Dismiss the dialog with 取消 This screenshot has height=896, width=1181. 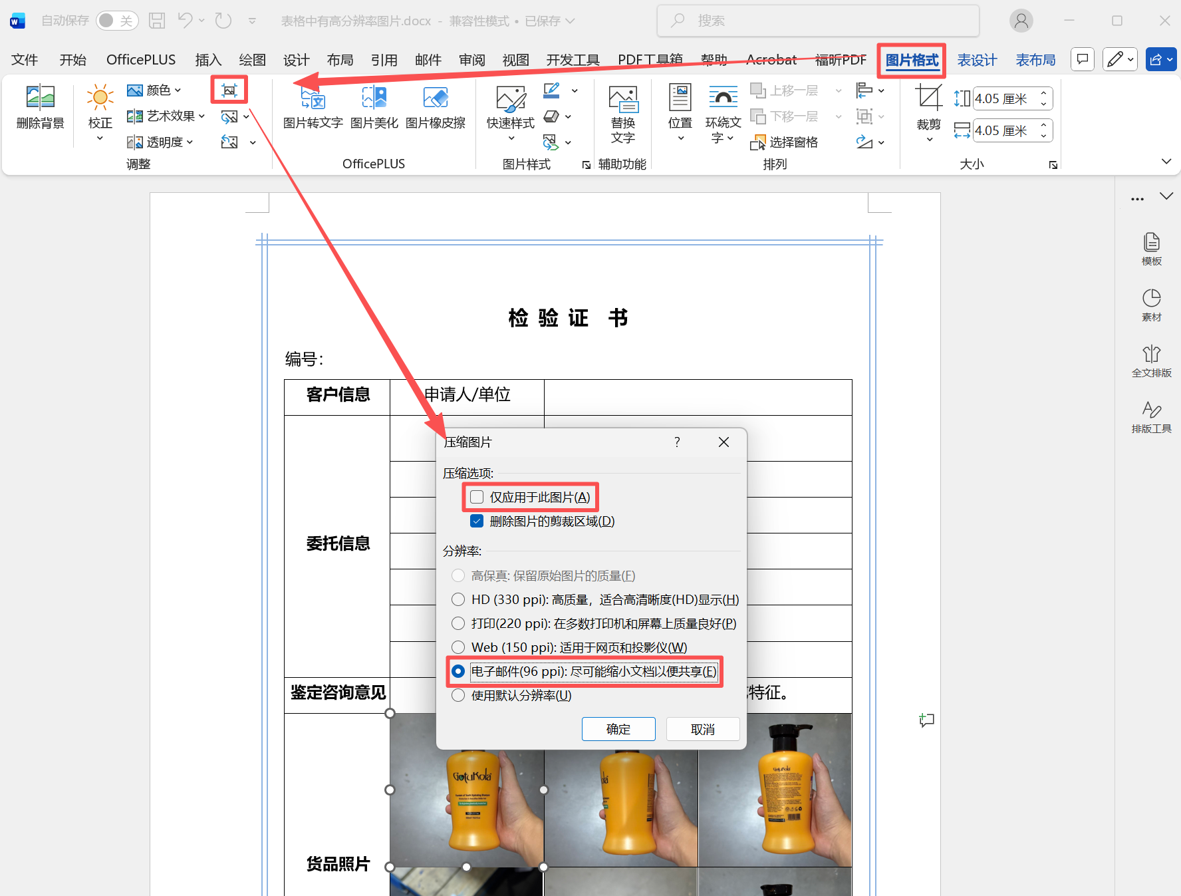tap(702, 728)
